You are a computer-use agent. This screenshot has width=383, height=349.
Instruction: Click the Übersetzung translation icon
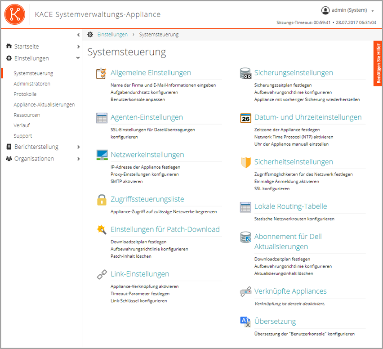245,321
